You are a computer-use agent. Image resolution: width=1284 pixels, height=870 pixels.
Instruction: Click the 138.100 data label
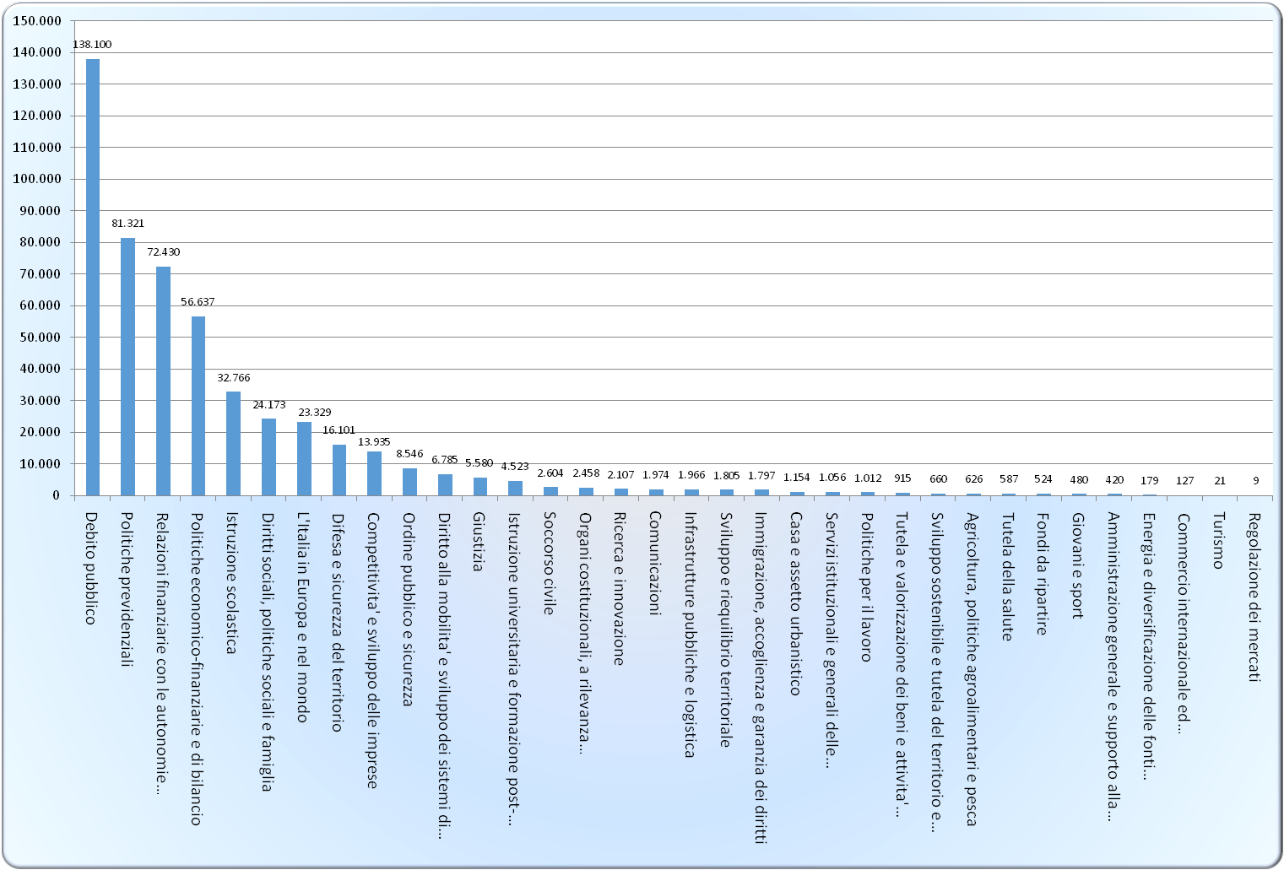92,44
